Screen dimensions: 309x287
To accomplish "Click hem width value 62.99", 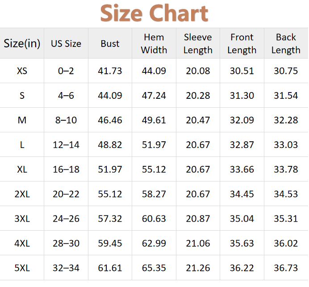I will [x=154, y=243].
